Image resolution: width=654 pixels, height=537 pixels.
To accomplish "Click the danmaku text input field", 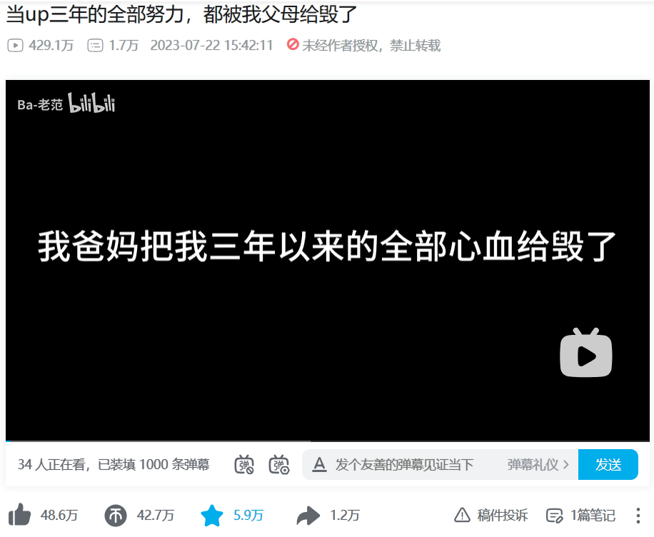I will (x=411, y=464).
